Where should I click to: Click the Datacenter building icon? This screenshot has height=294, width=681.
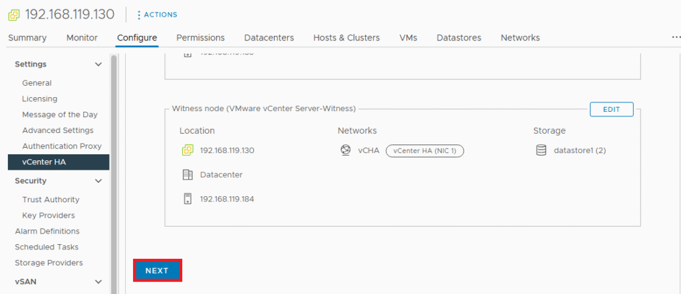(x=187, y=175)
